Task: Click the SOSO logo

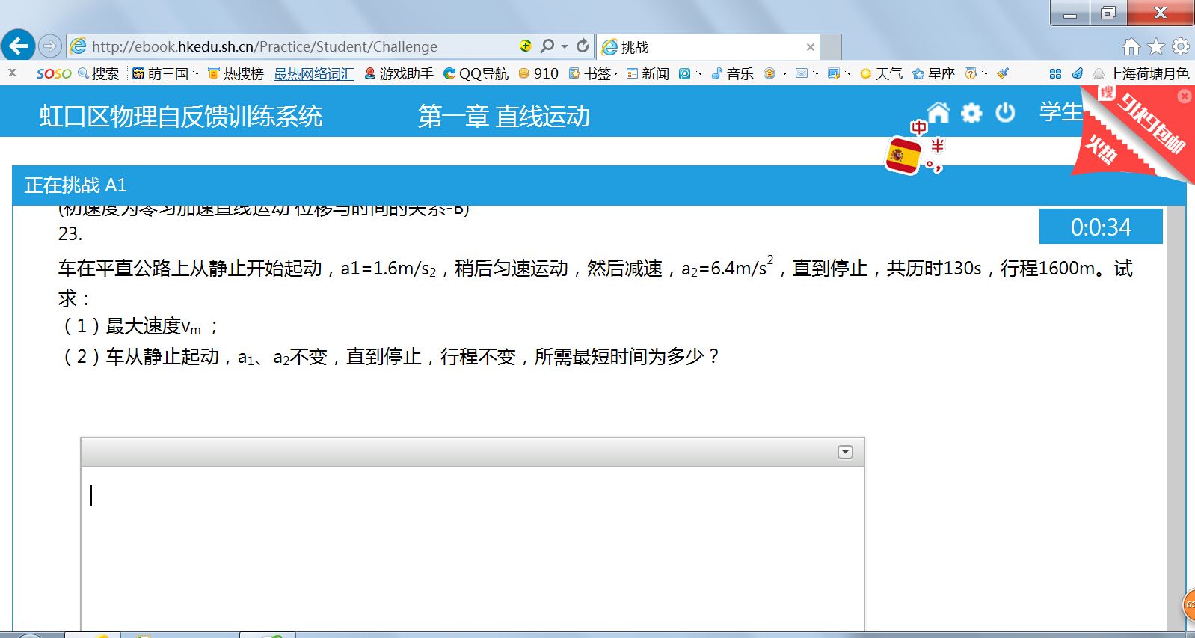Action: 53,73
